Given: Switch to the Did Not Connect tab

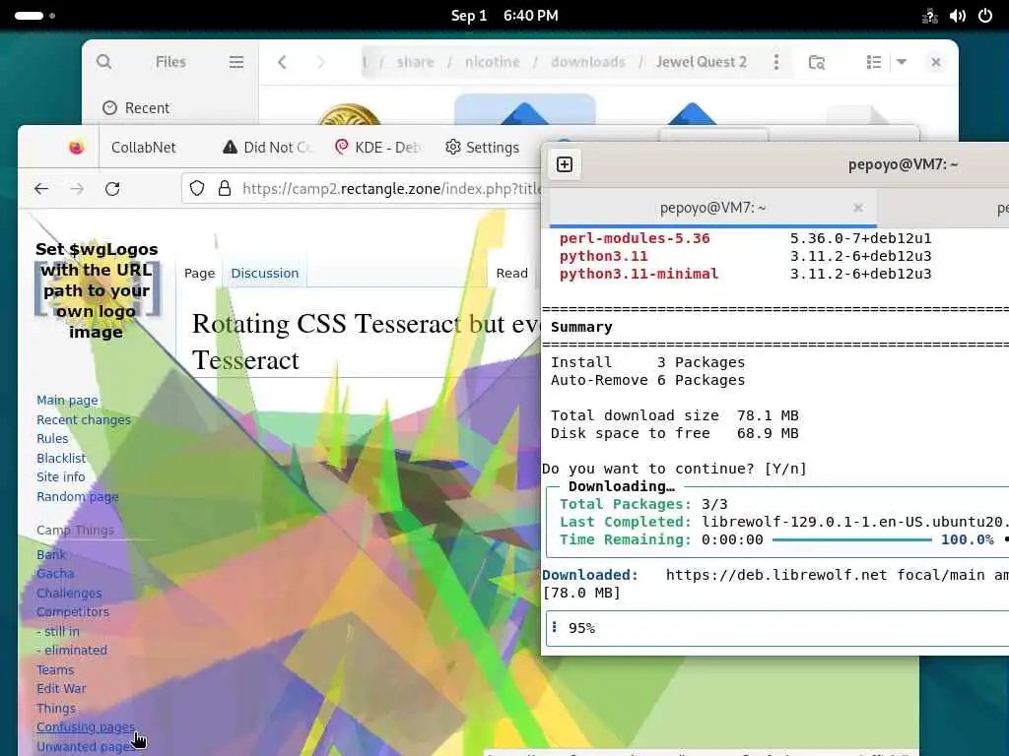Looking at the screenshot, I should click(267, 148).
